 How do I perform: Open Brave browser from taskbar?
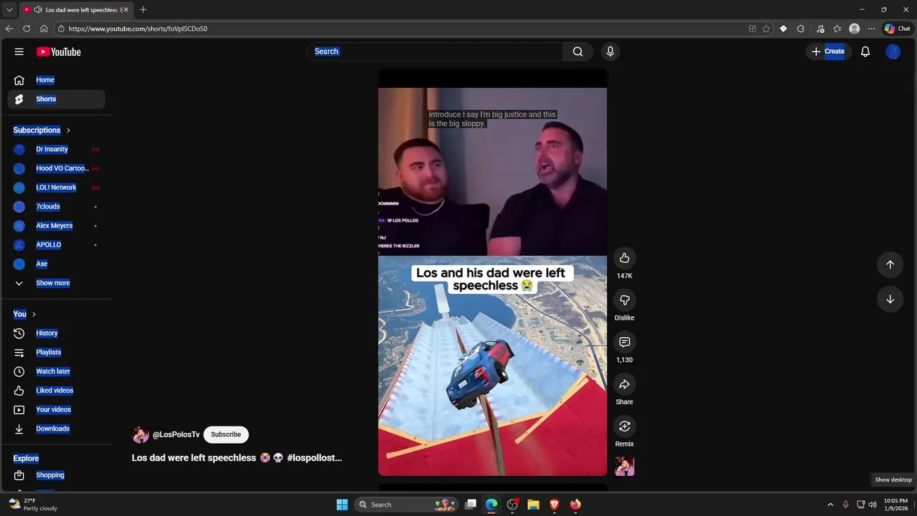[554, 505]
